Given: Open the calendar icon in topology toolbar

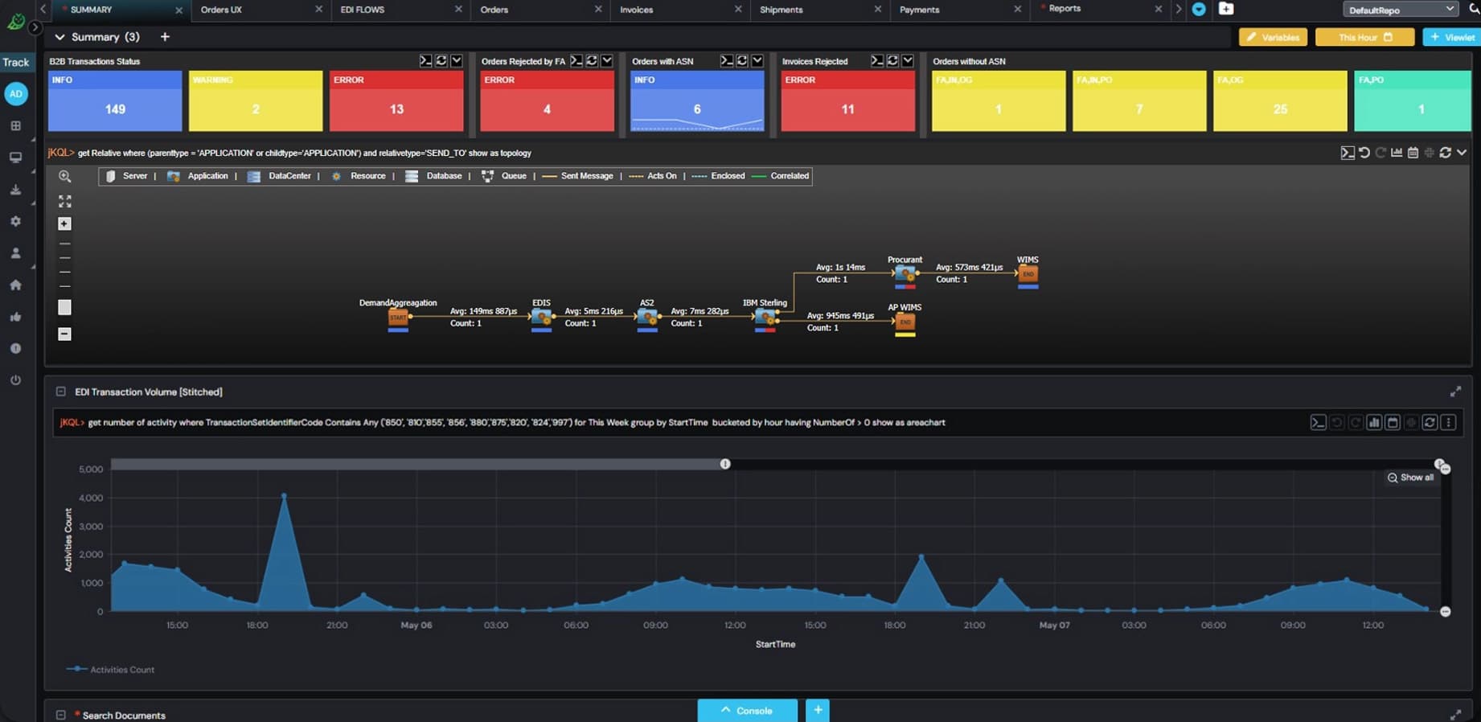Looking at the screenshot, I should (1413, 153).
